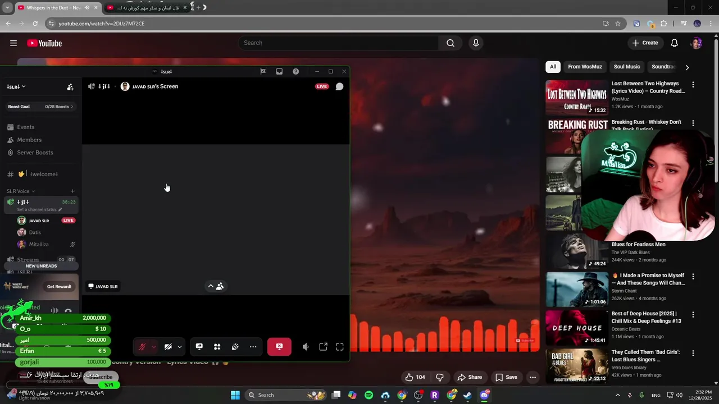Like the YouTube video
Screen dimensions: 719x404
pos(415,377)
